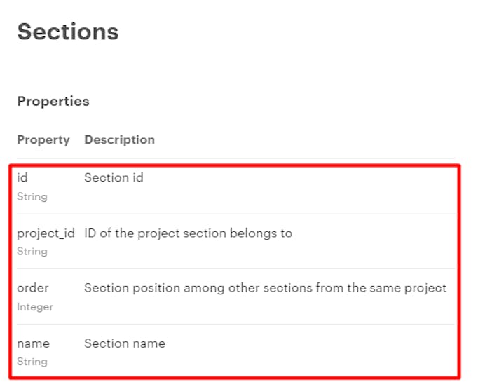
Task: Click the Integer type label
Action: 35,307
